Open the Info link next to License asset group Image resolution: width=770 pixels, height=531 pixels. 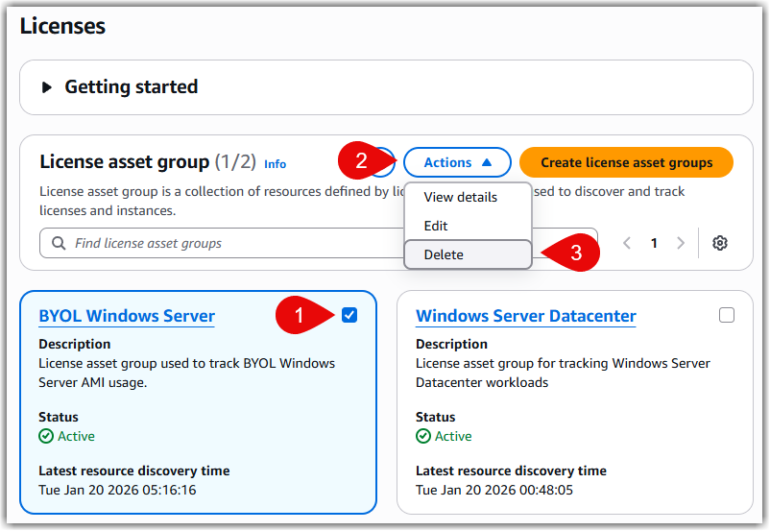click(275, 164)
